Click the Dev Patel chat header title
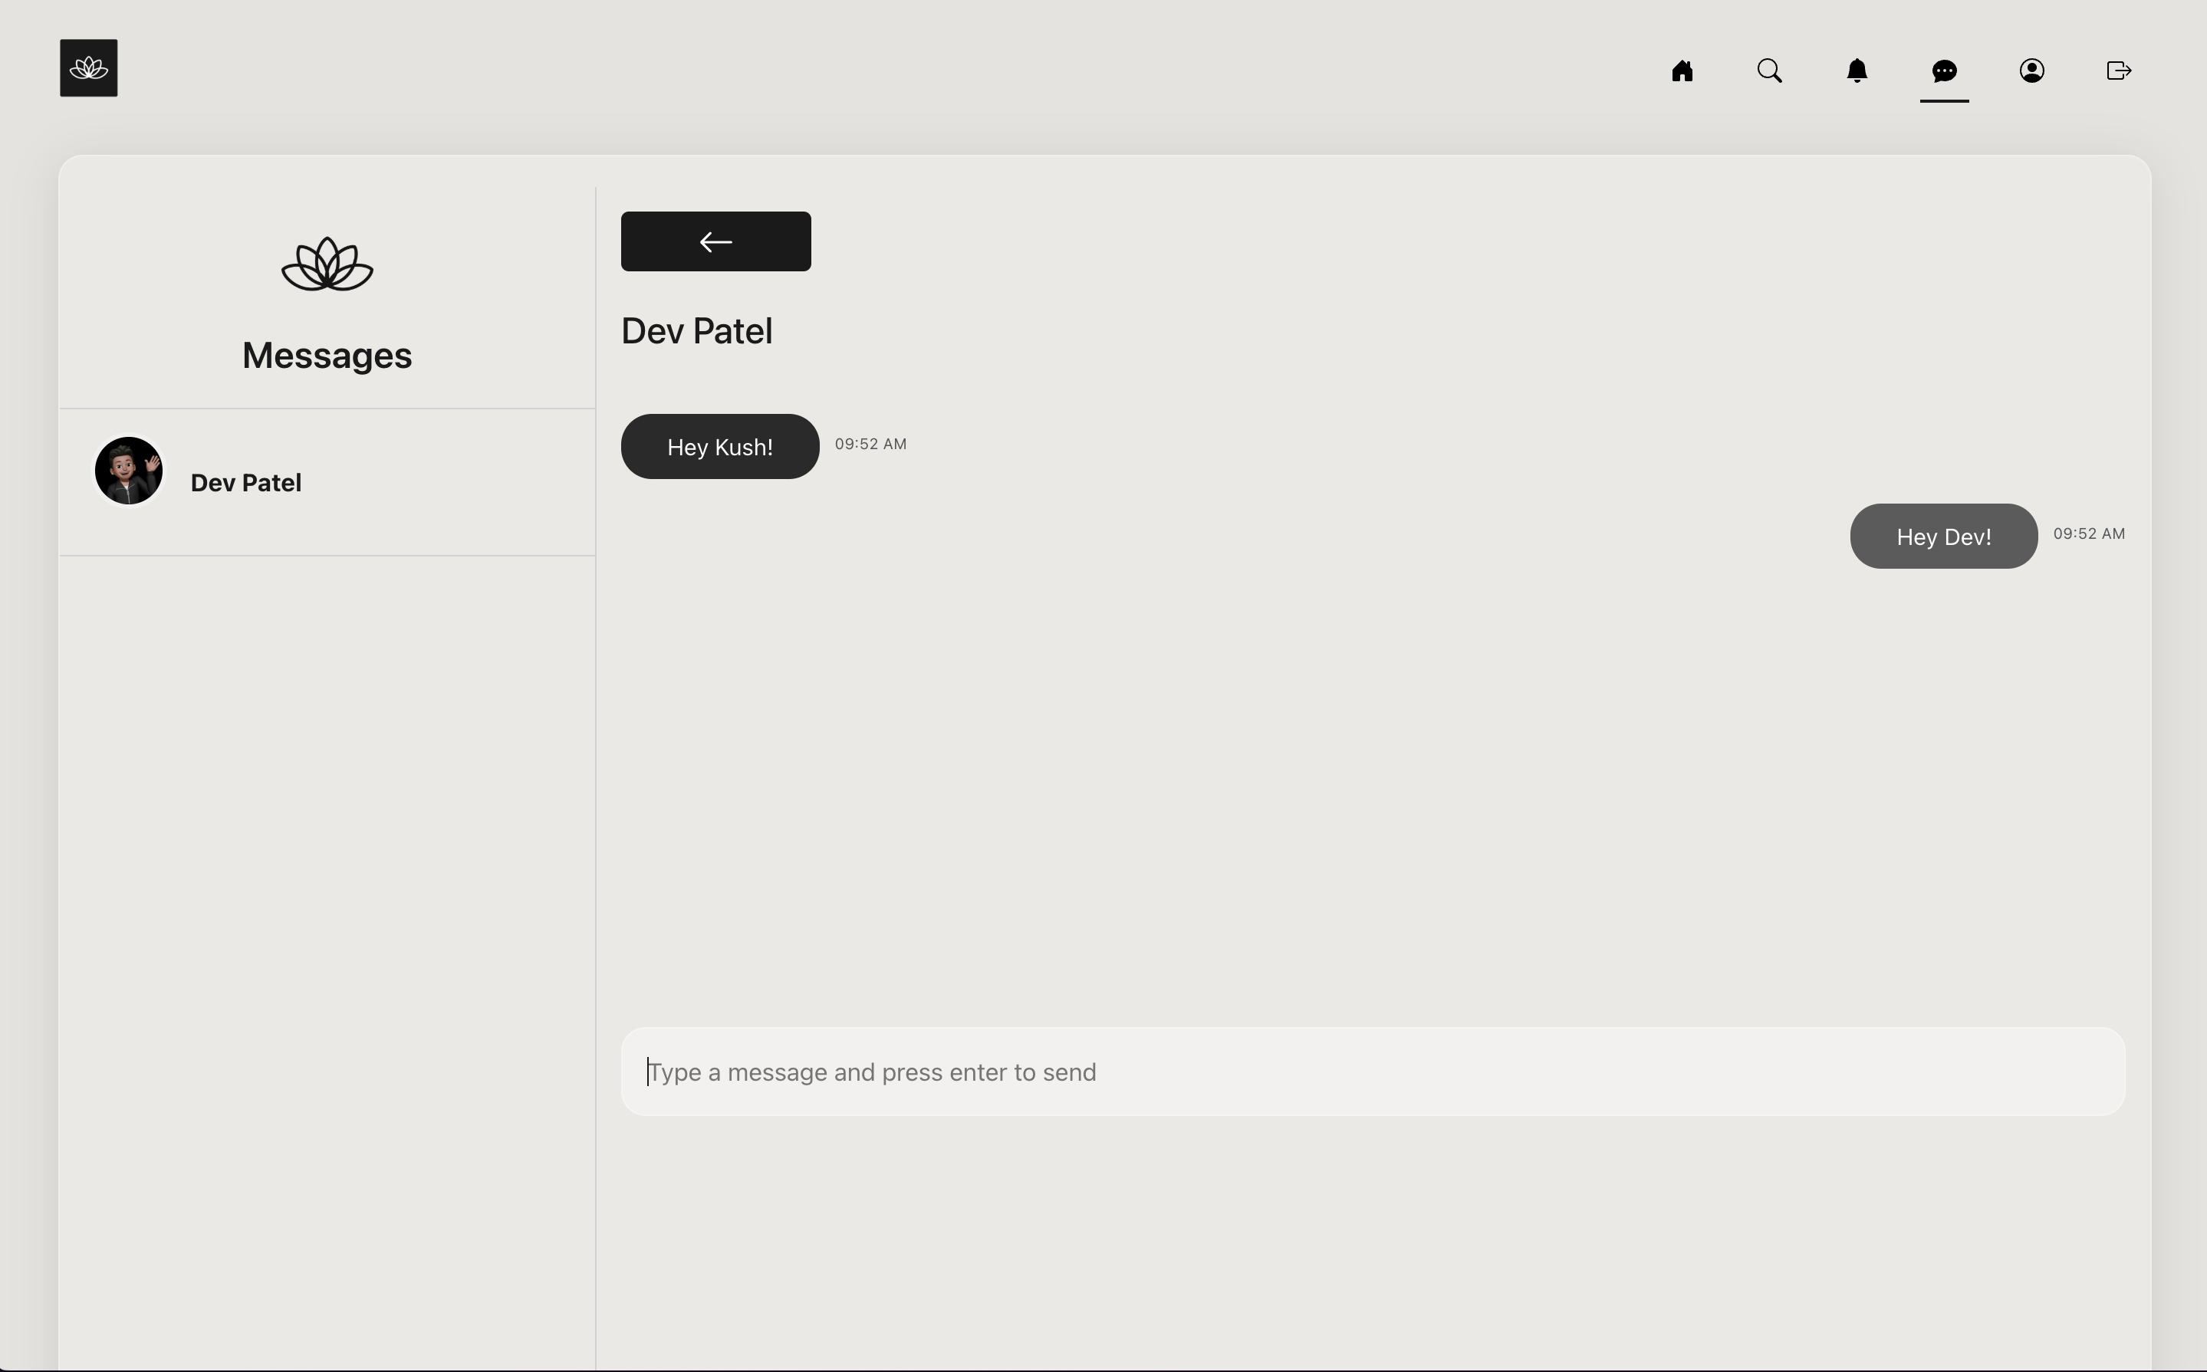This screenshot has width=2207, height=1372. click(696, 331)
